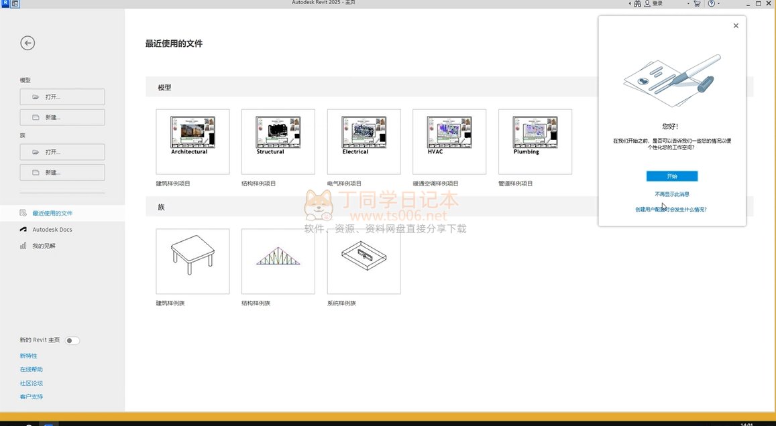
Task: Click the 暖通空调样例项目 label
Action: click(435, 184)
